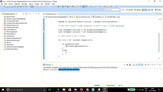Toggle Link with Editor in Package Explorer
Viewport: 163px width, 92px height.
click(26, 14)
